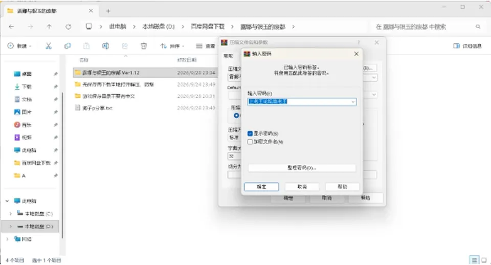Select folder ending with Ver1.12 in file list
Viewport: 491px width, 265px height.
145,73
